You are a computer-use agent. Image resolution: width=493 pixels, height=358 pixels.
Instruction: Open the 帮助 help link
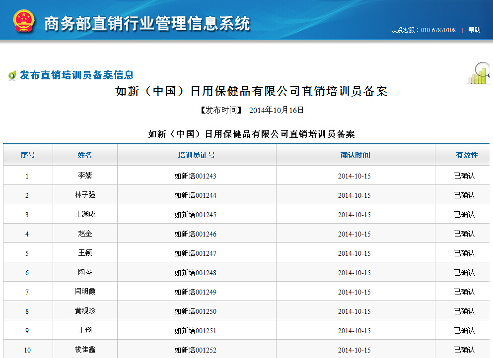pyautogui.click(x=474, y=30)
